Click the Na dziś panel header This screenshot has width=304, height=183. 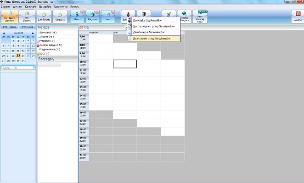click(x=44, y=27)
